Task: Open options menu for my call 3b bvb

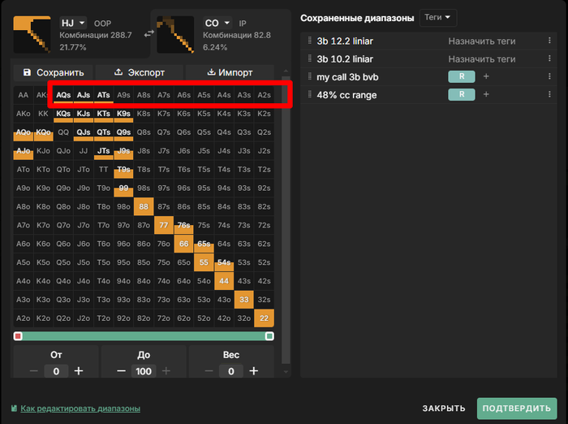Action: pos(549,76)
